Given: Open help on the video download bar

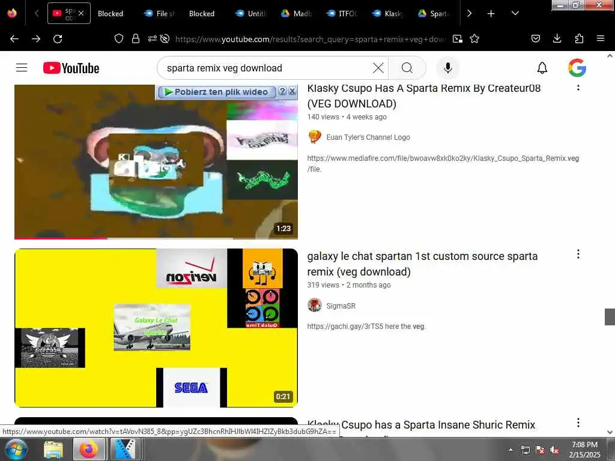Looking at the screenshot, I should click(282, 91).
